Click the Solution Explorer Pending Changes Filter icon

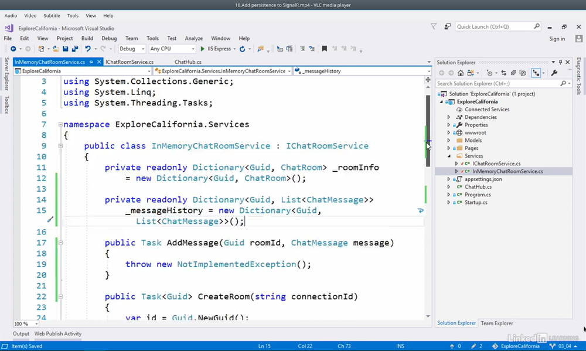pos(489,73)
